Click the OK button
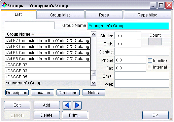The height and width of the screenshot is (122, 174). tap(155, 115)
